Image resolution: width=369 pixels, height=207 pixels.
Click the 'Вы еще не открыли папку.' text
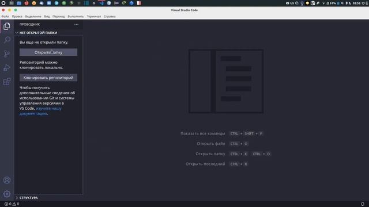[44, 42]
